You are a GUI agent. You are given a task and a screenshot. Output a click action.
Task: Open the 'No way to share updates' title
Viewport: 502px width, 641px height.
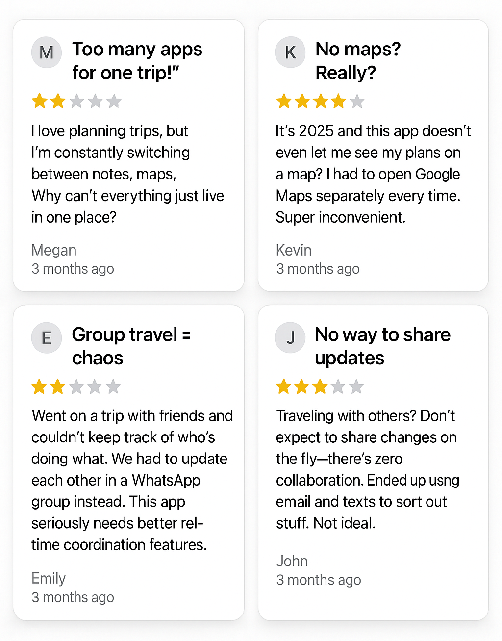click(x=382, y=346)
